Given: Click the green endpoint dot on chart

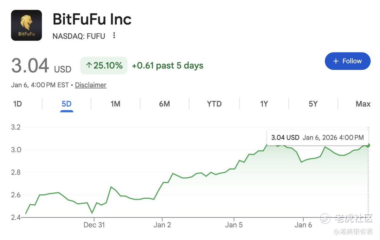Looking at the screenshot, I should pyautogui.click(x=368, y=145).
